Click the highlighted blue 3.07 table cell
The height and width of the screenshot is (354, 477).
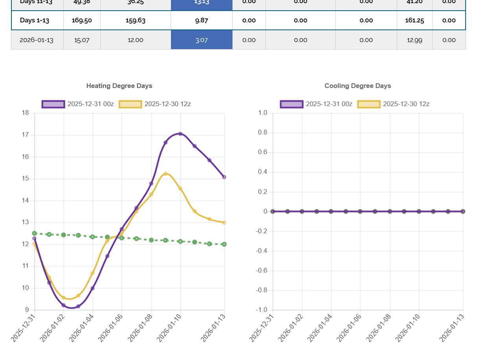pos(201,40)
